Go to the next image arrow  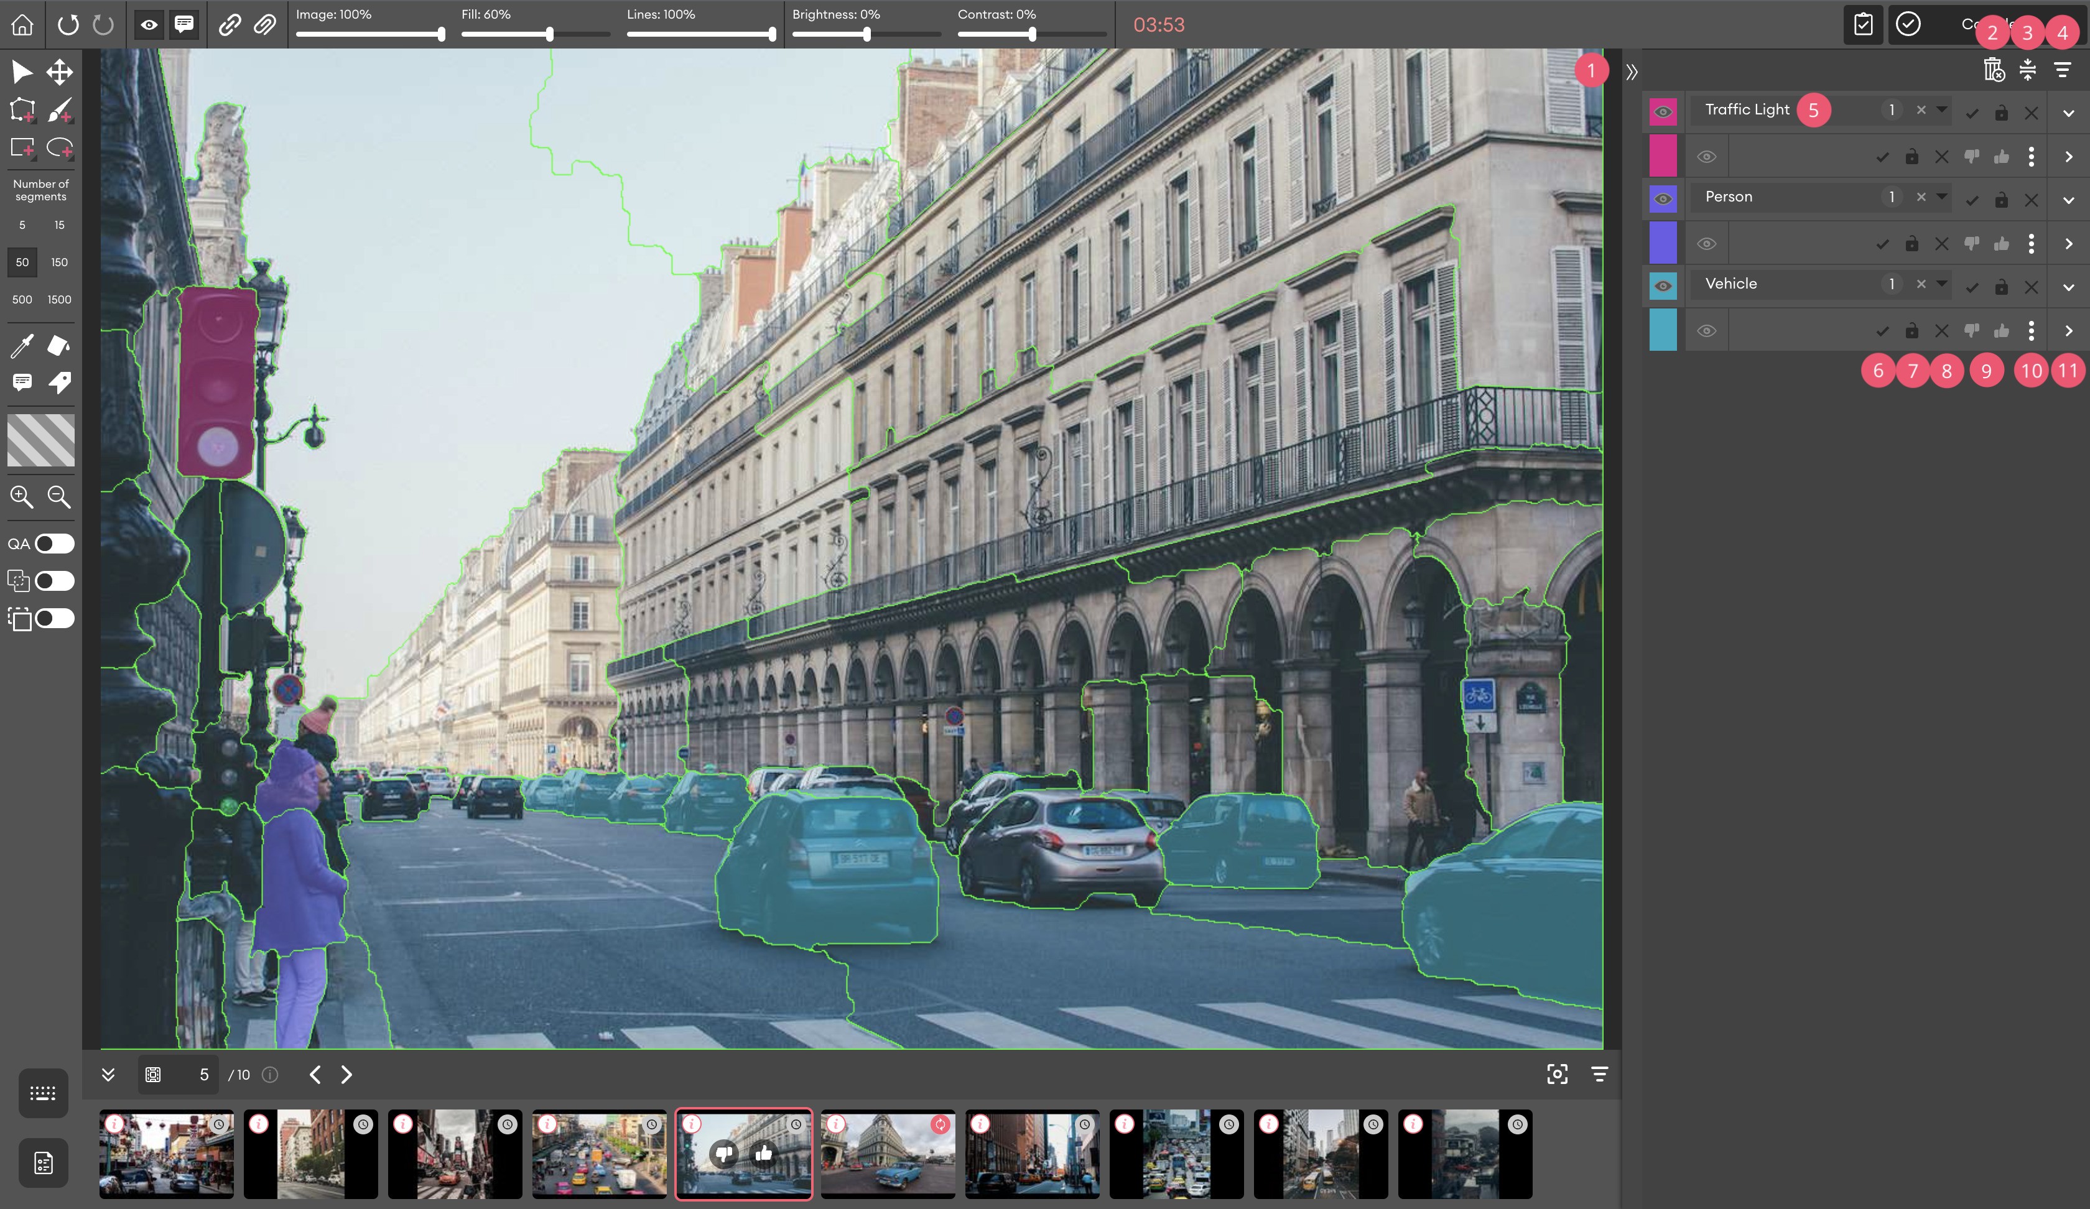coord(346,1075)
